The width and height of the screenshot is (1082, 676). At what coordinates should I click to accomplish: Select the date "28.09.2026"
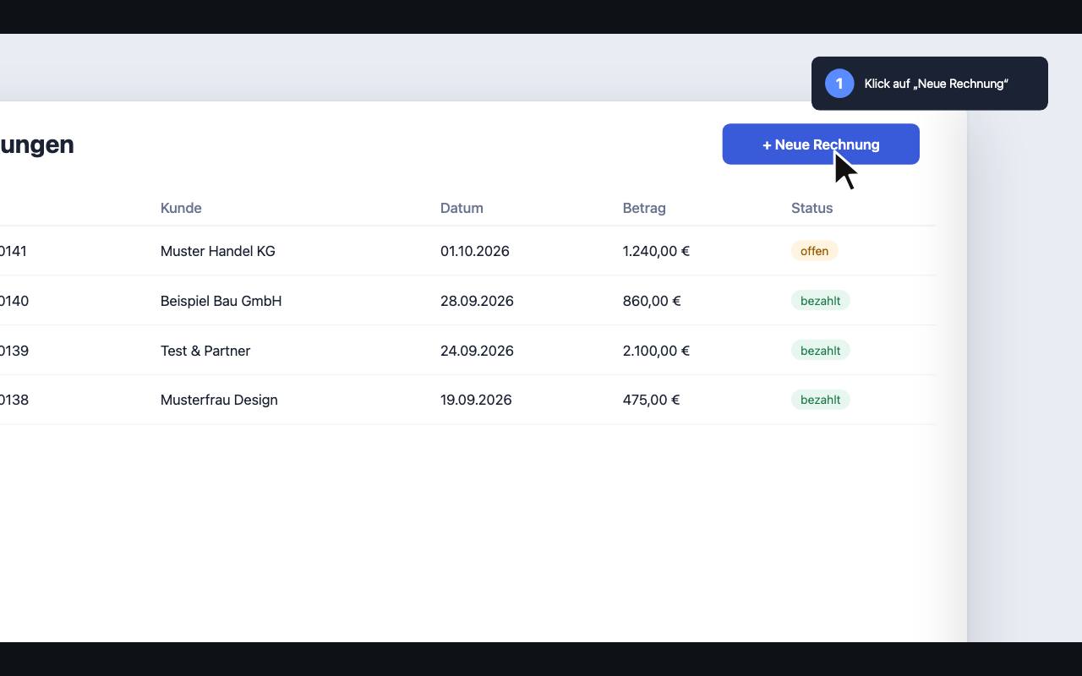(x=477, y=301)
